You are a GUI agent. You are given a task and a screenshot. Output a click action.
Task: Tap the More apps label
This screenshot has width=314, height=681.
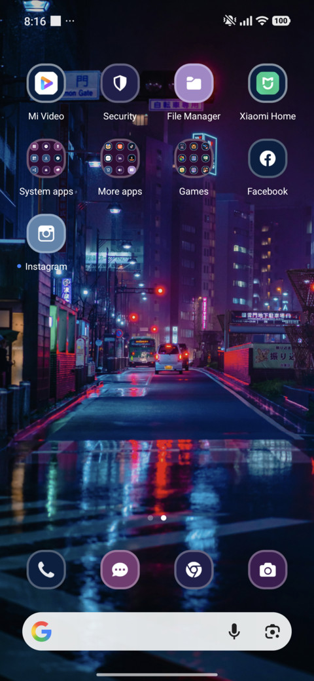120,191
